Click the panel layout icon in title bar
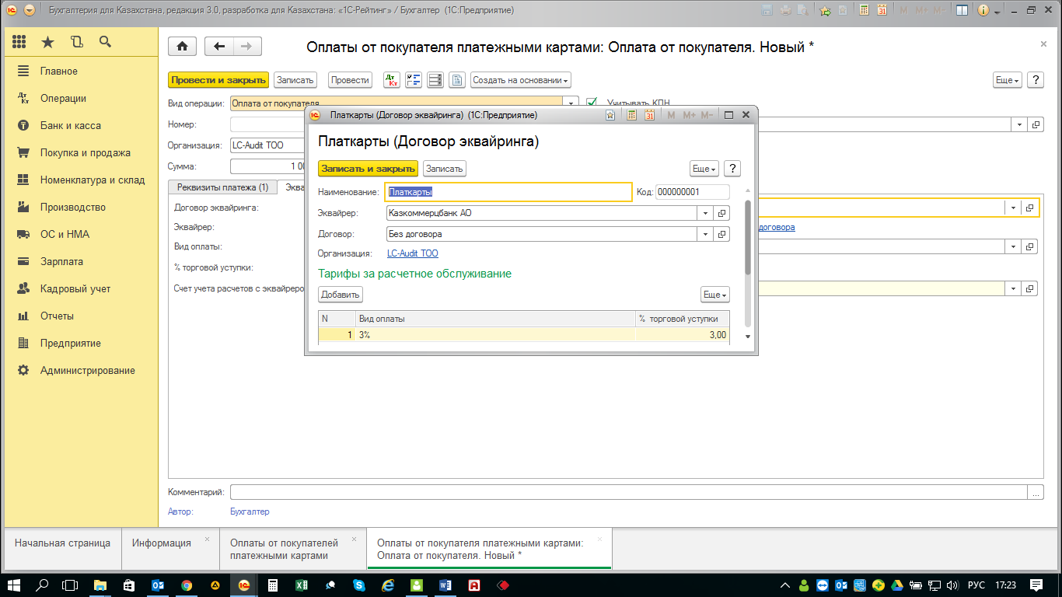The image size is (1062, 597). (962, 11)
